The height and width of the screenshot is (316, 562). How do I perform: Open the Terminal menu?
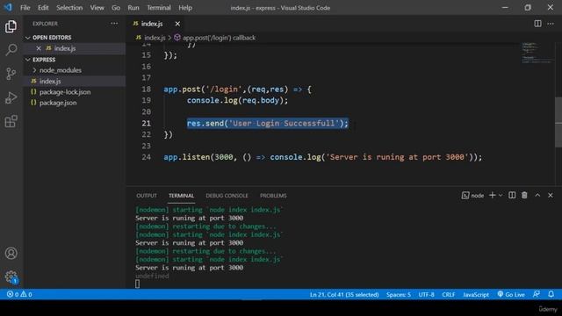159,8
